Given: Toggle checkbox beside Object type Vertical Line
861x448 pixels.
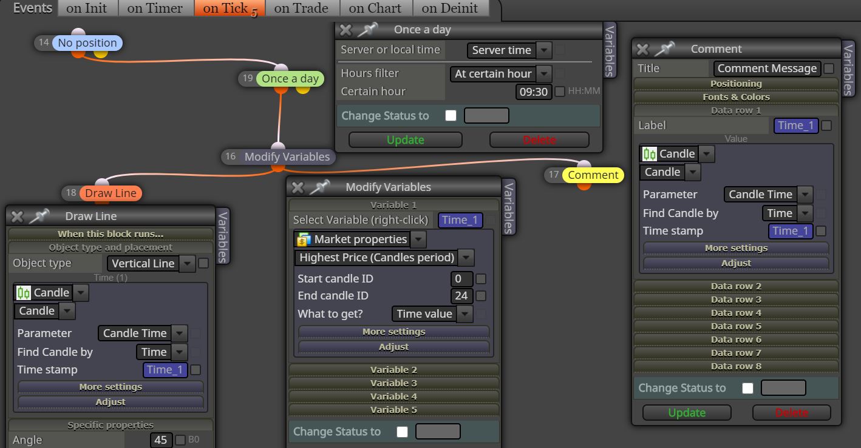Looking at the screenshot, I should click(x=203, y=263).
